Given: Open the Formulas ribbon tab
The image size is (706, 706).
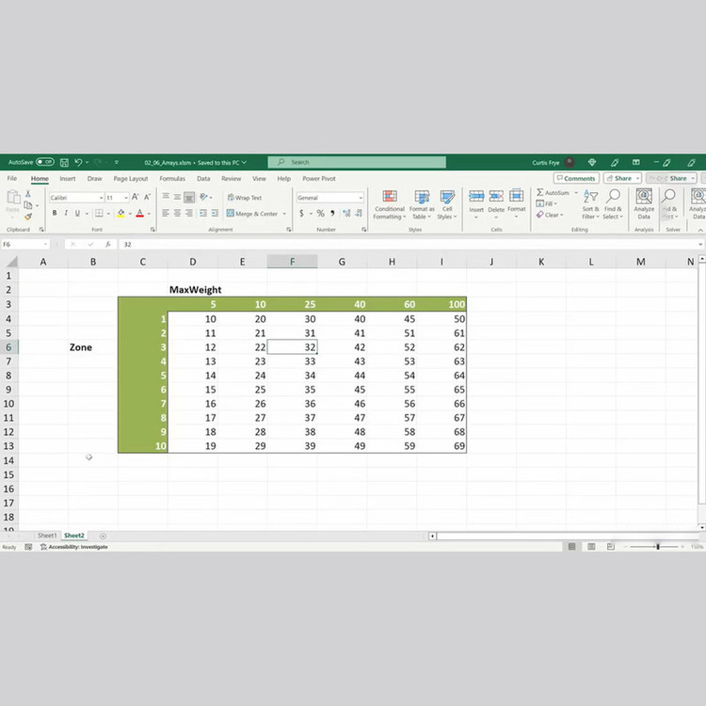Looking at the screenshot, I should (172, 178).
